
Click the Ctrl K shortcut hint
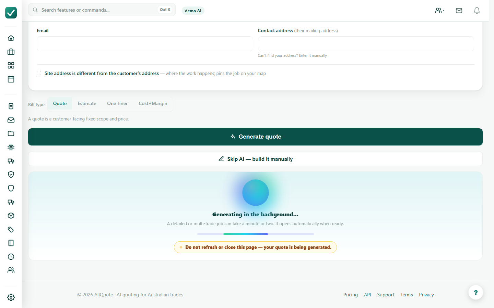tap(165, 10)
